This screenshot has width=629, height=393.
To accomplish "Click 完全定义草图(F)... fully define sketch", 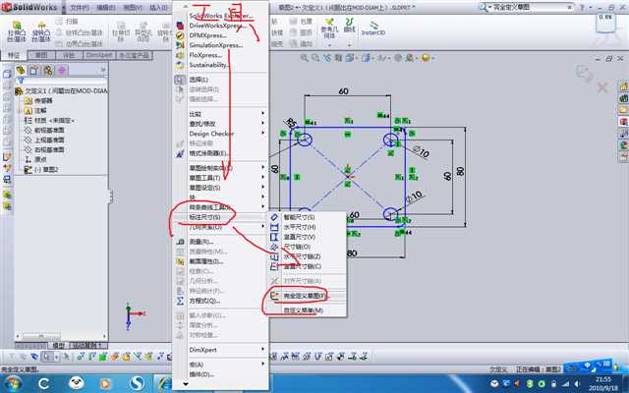I will tap(306, 296).
